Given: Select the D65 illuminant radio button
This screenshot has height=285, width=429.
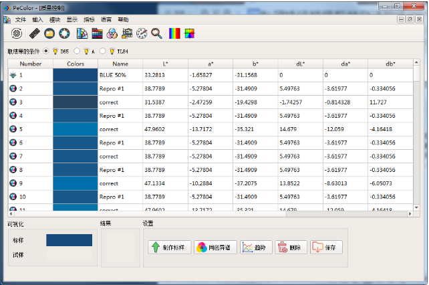Looking at the screenshot, I should point(46,51).
